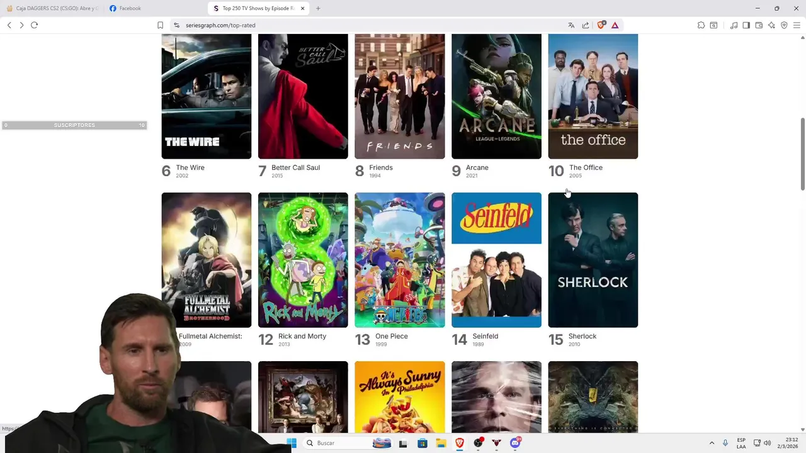Open the Brave Shields lion icon
806x453 pixels.
pyautogui.click(x=601, y=25)
